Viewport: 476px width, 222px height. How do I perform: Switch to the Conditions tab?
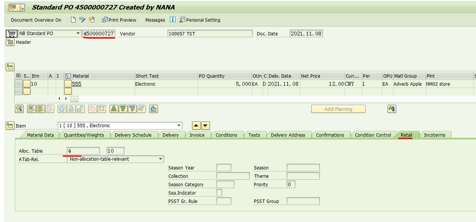226,135
